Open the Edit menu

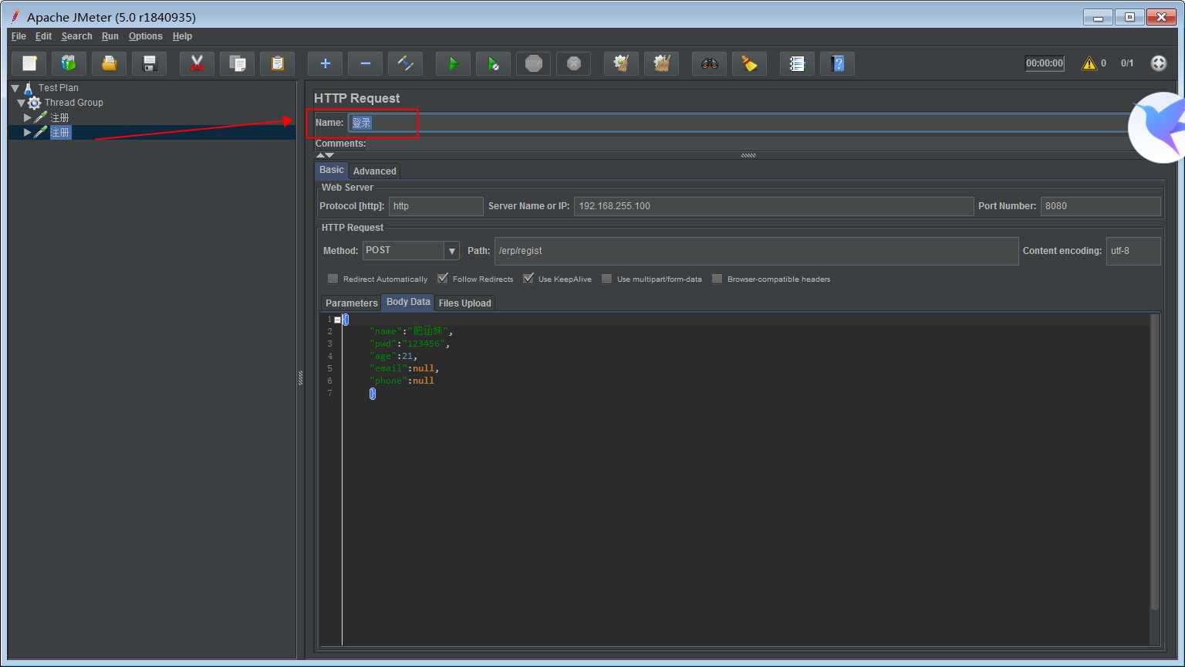[x=43, y=36]
